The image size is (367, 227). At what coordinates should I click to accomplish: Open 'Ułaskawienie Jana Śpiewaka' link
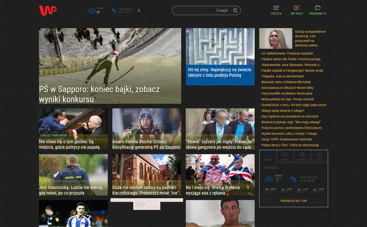[292, 65]
